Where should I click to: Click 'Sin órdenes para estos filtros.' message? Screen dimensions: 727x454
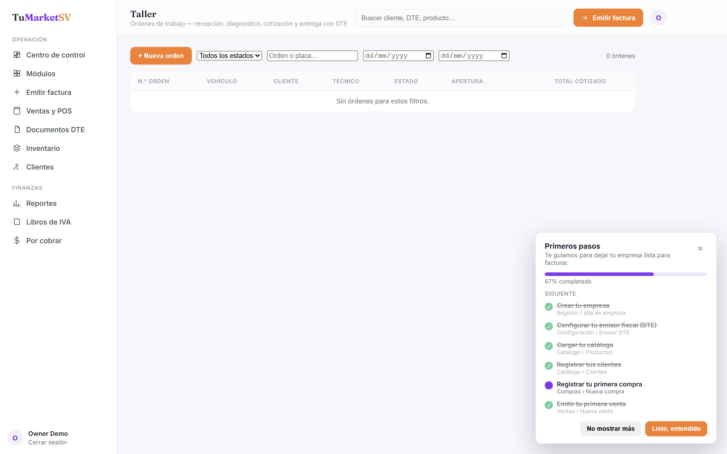(382, 101)
